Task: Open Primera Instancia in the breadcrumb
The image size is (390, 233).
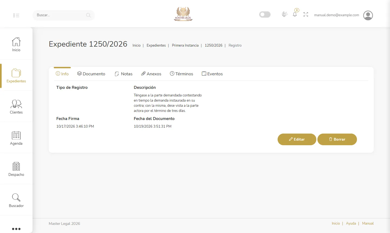Action: [x=185, y=46]
